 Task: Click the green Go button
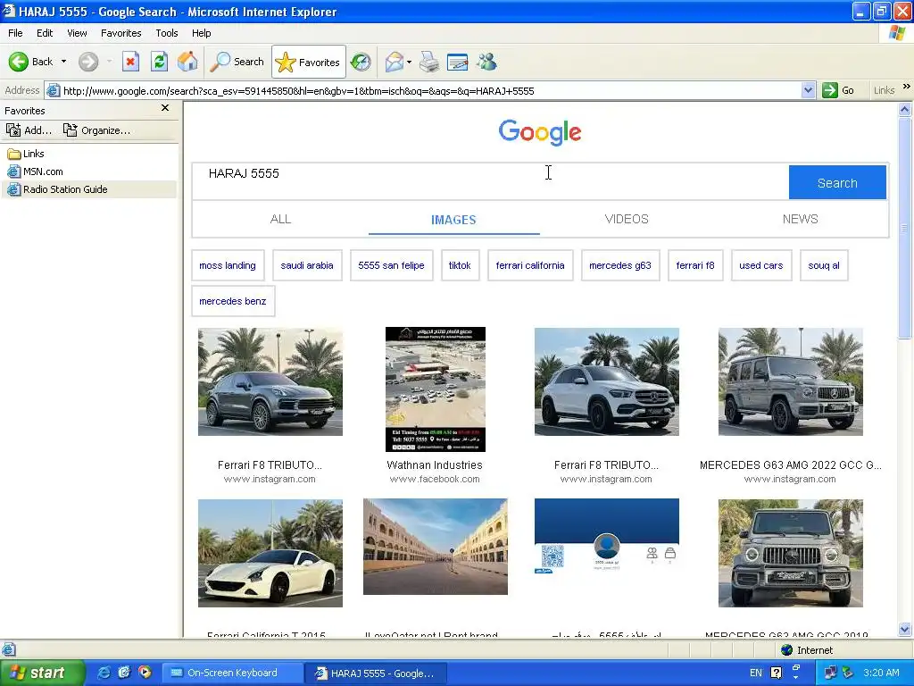pyautogui.click(x=838, y=90)
